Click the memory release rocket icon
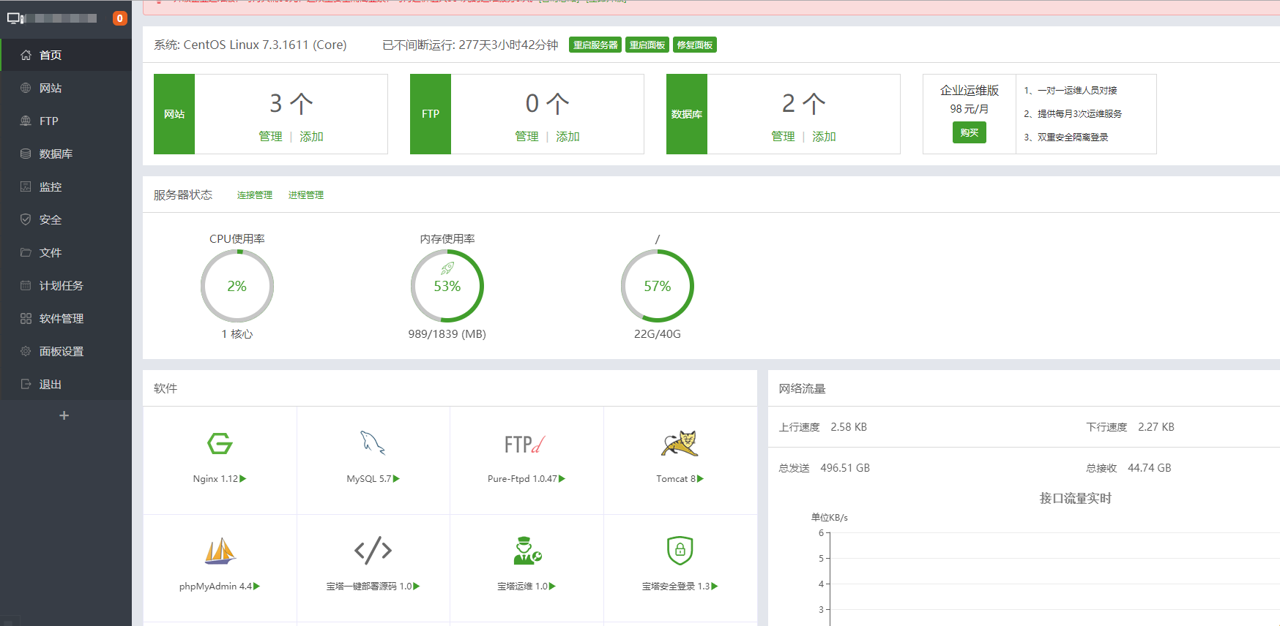 pos(447,268)
